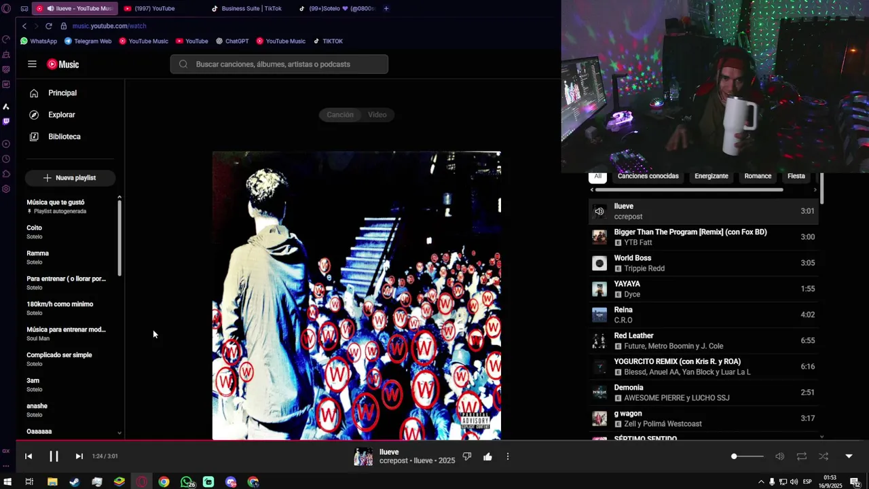Open the sidebar player panel icon
The width and height of the screenshot is (869, 489).
[6, 144]
